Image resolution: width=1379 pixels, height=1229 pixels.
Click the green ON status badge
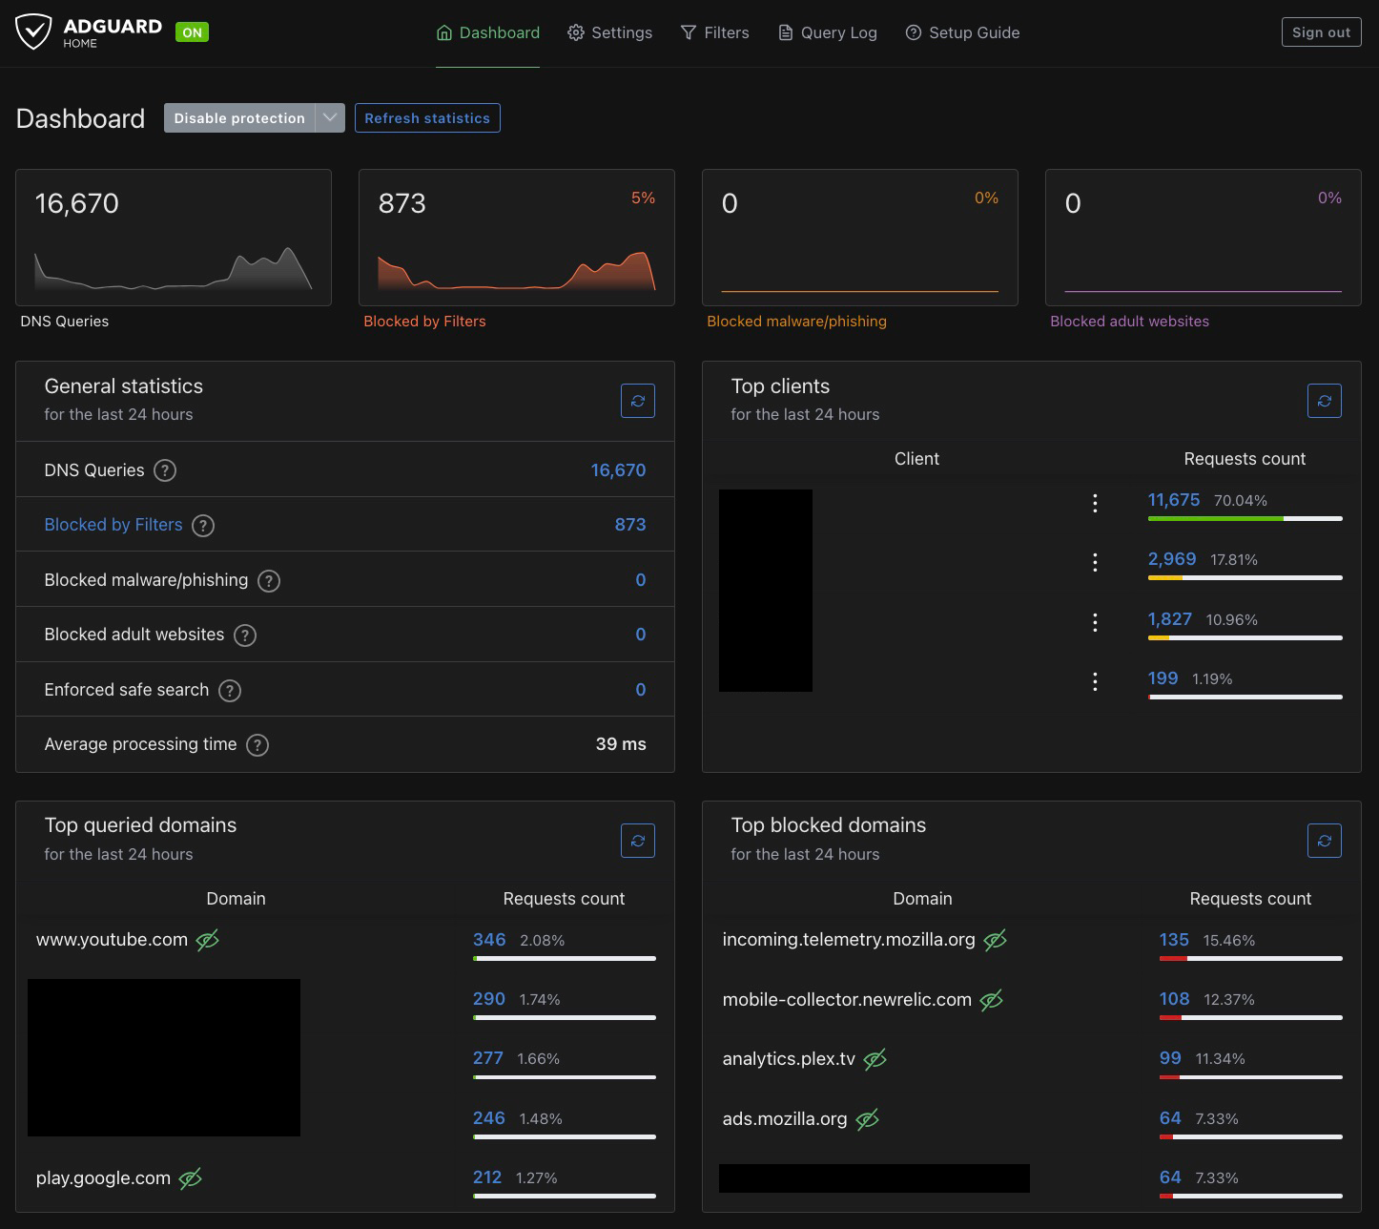click(x=192, y=32)
